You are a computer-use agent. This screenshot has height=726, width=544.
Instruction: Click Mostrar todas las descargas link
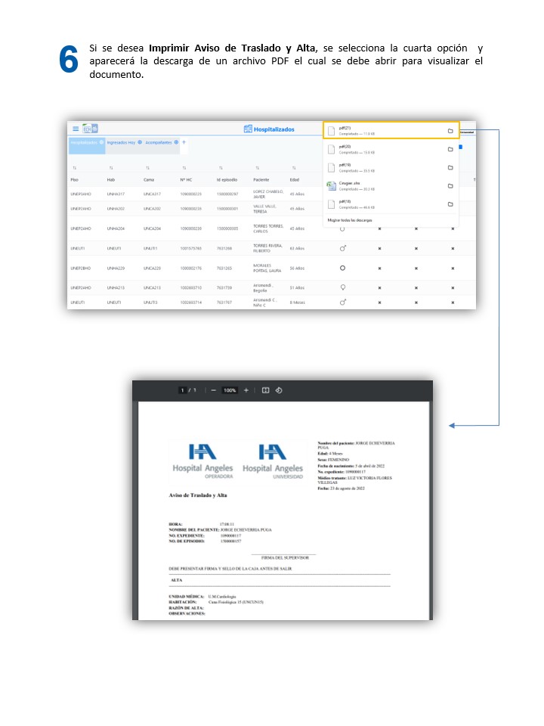click(x=345, y=219)
